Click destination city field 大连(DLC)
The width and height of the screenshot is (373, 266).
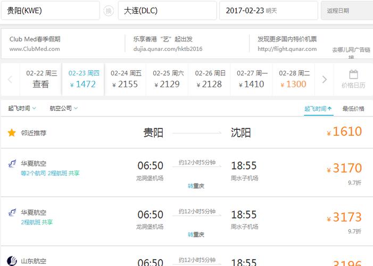click(167, 11)
